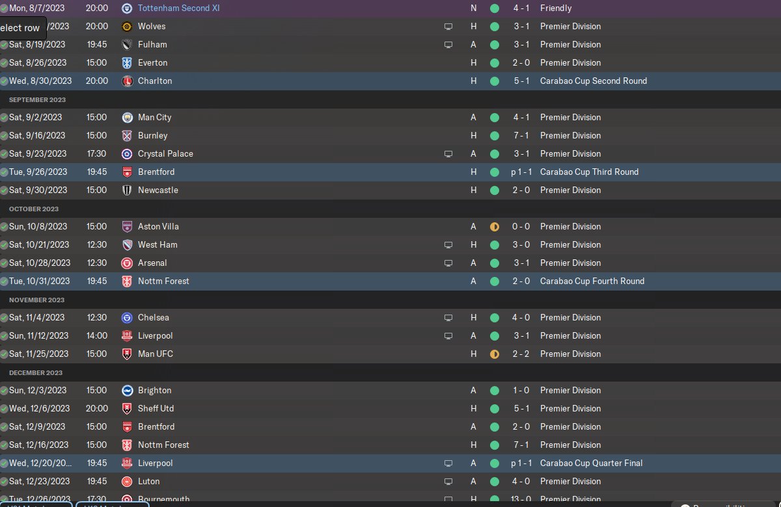Click the Wolves club badge
Viewport: 781px width, 507px height.
point(127,27)
